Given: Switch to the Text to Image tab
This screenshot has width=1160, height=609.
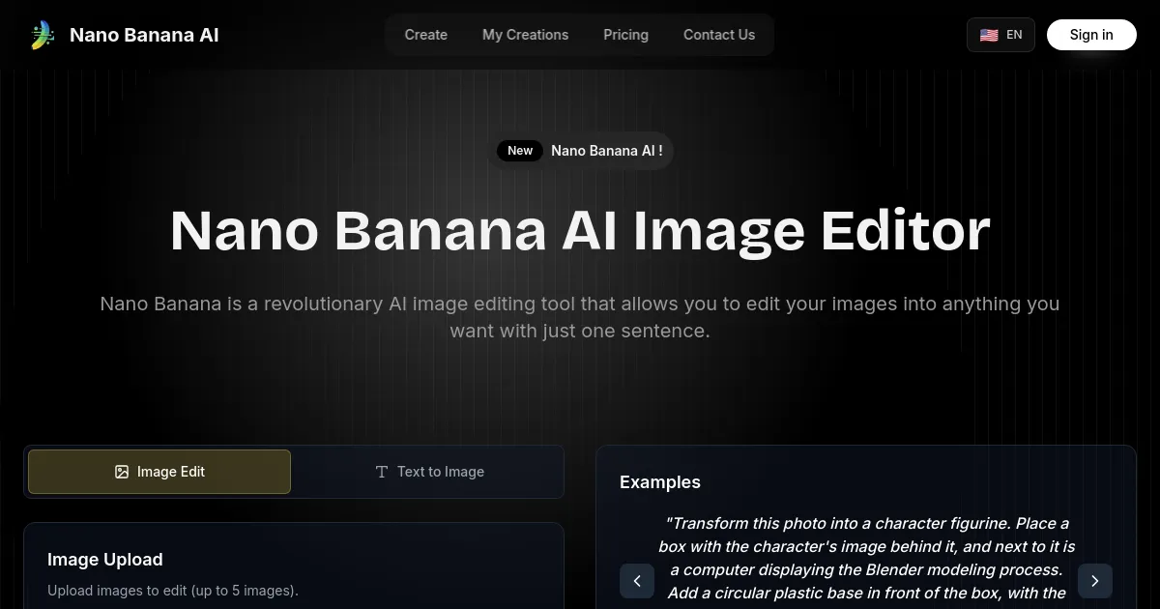Looking at the screenshot, I should [428, 472].
